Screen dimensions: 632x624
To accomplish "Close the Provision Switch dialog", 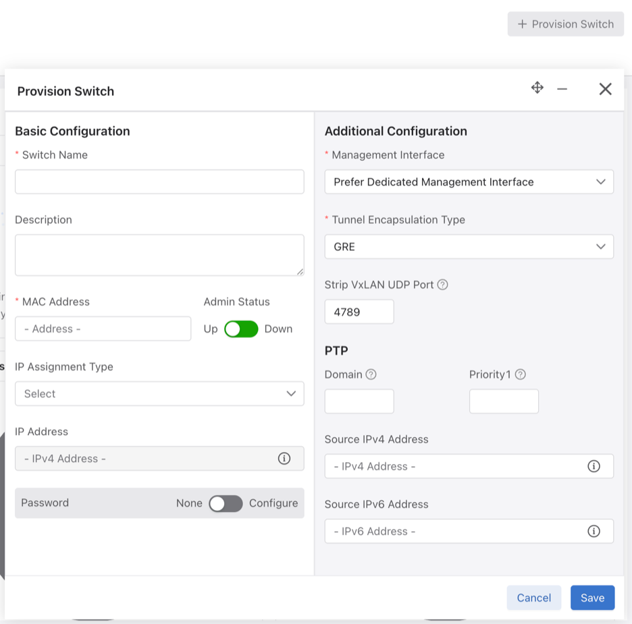I will point(605,89).
